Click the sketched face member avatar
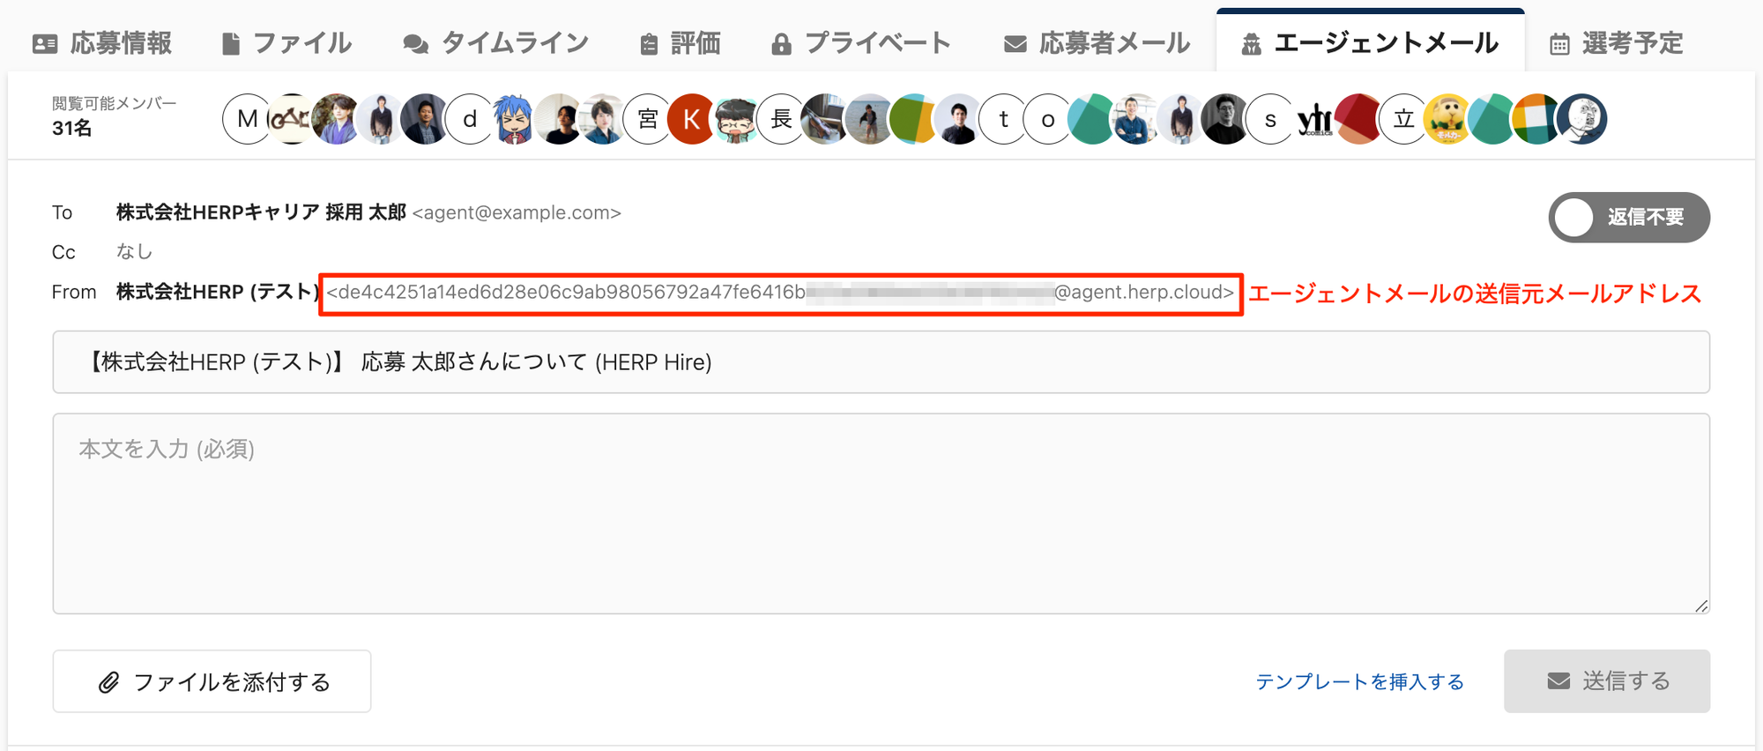The height and width of the screenshot is (751, 1763). click(1582, 119)
